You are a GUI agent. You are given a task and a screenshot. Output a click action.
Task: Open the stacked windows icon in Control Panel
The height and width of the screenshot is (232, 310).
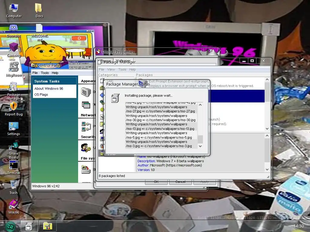(x=86, y=105)
